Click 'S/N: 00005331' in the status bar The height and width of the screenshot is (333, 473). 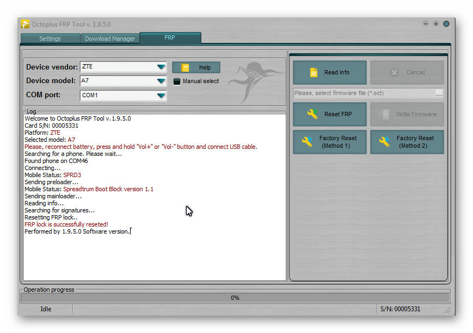tap(400, 309)
